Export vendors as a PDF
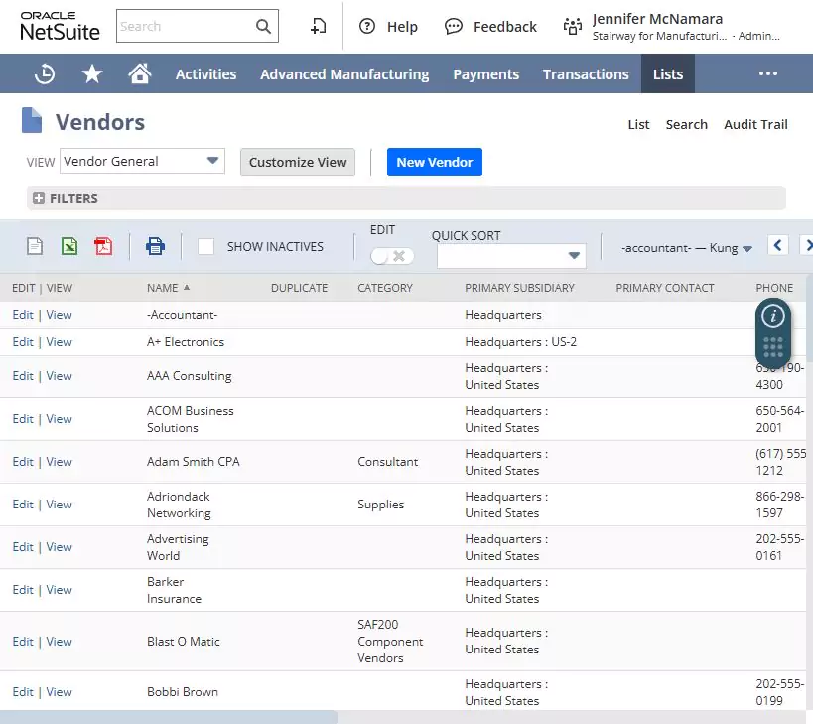 103,245
